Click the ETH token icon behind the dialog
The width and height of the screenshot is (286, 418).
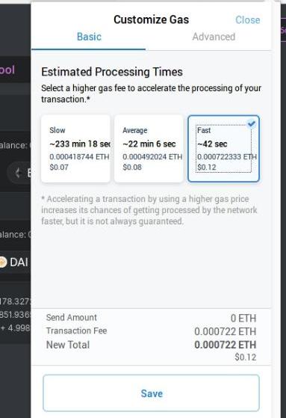pyautogui.click(x=18, y=173)
